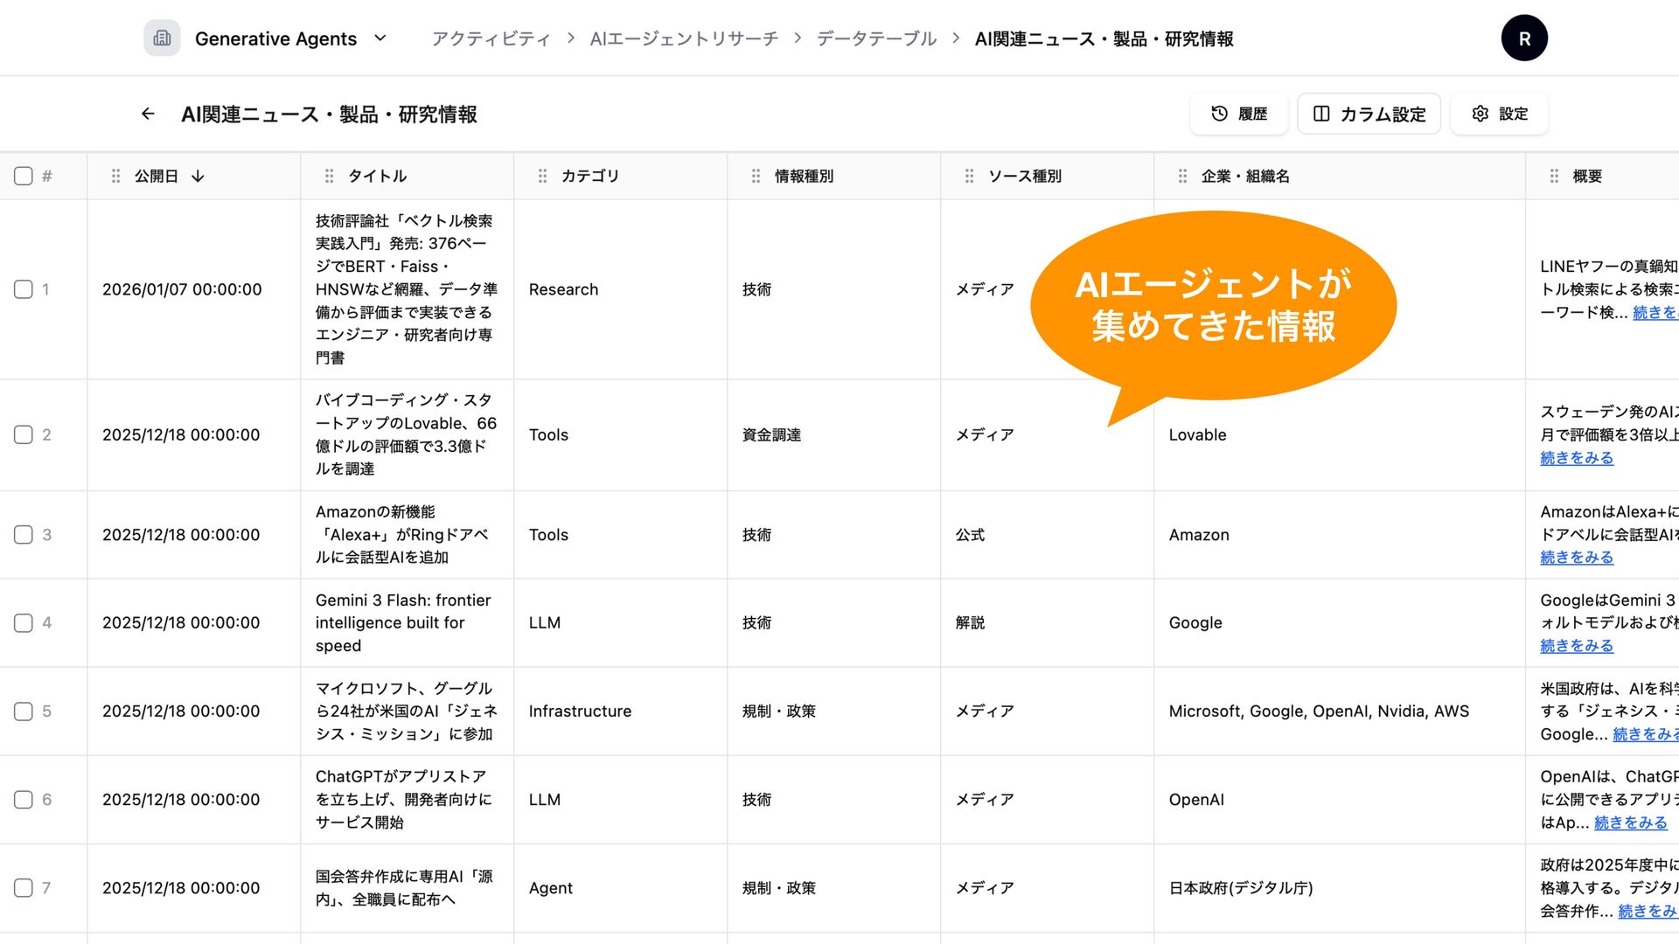Open the 設定 gear settings button

coord(1499,114)
